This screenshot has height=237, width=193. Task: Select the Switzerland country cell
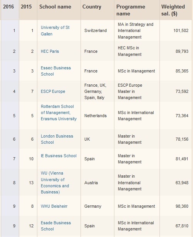coord(96,31)
